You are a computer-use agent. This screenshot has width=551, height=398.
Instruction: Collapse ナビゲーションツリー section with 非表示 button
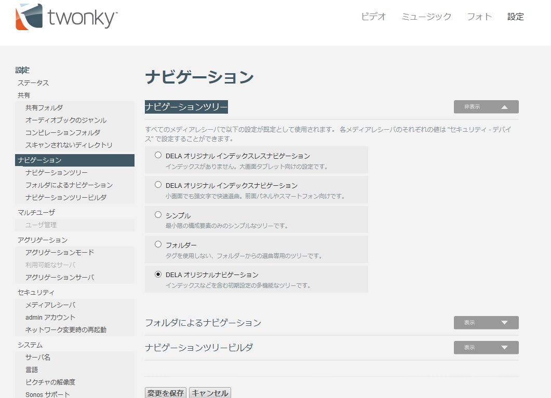click(486, 107)
